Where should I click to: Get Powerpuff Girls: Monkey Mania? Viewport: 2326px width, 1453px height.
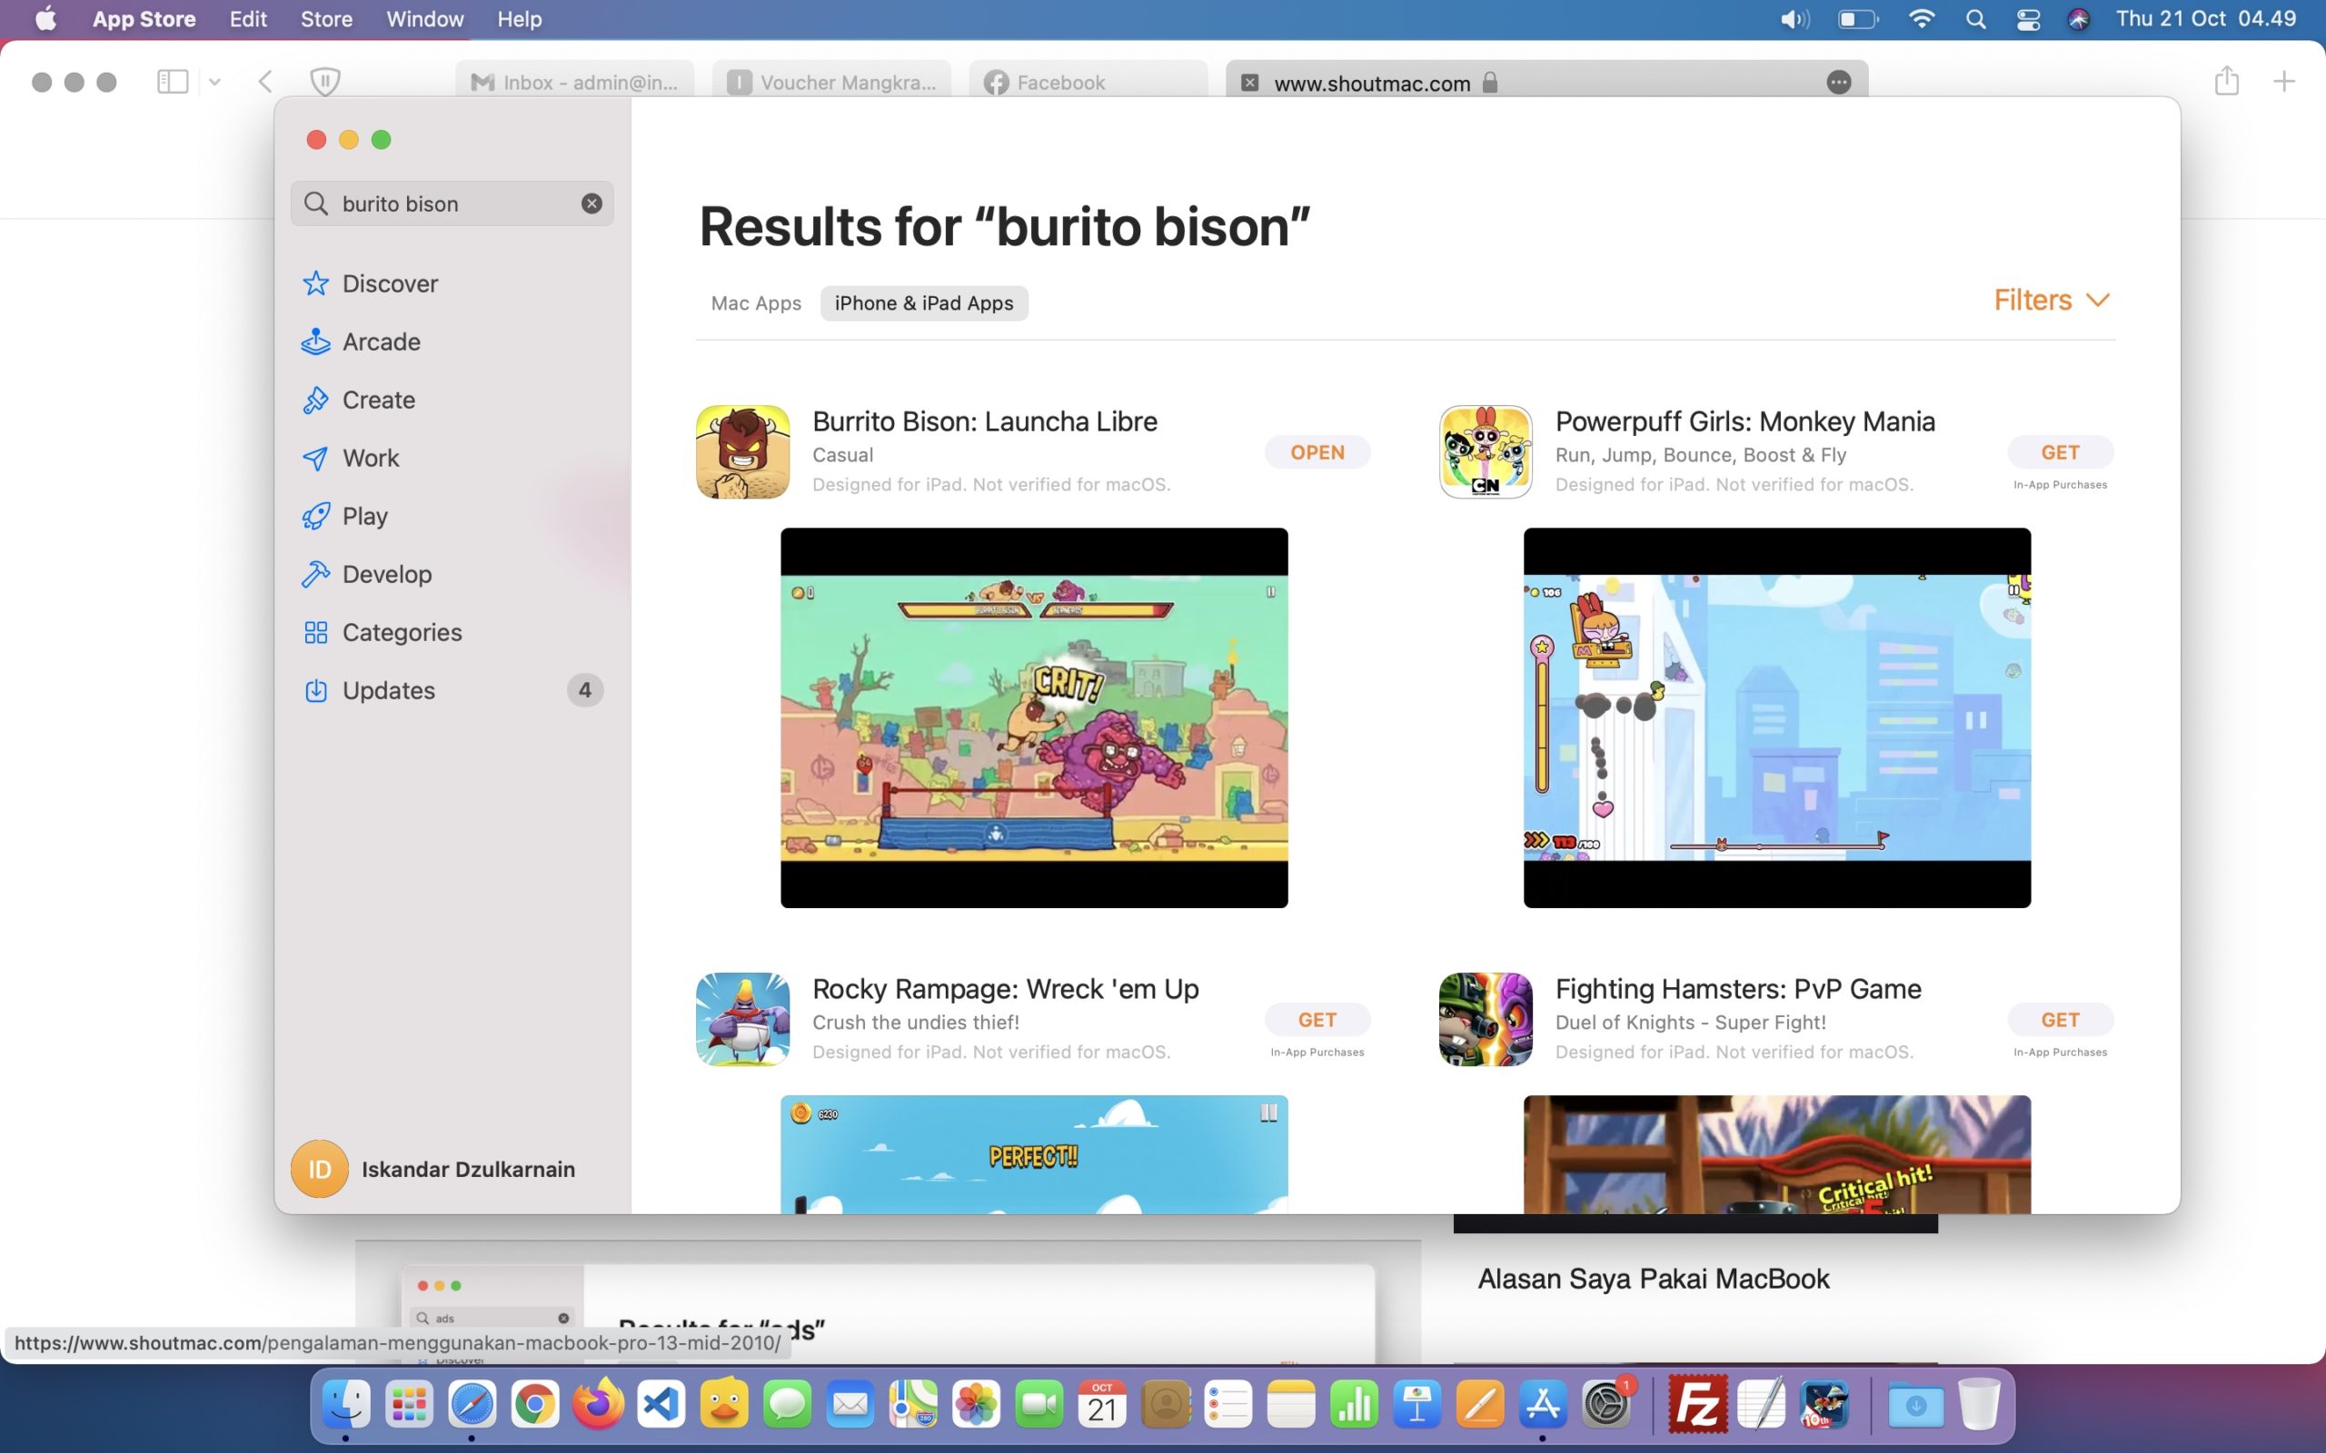click(2060, 452)
